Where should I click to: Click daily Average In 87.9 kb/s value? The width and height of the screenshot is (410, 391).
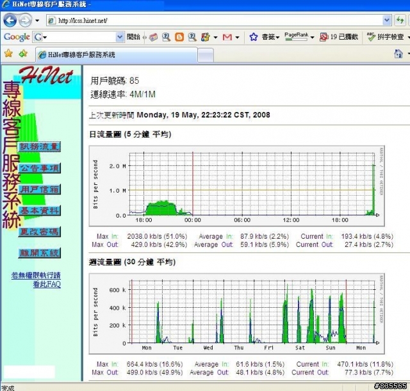pyautogui.click(x=265, y=236)
